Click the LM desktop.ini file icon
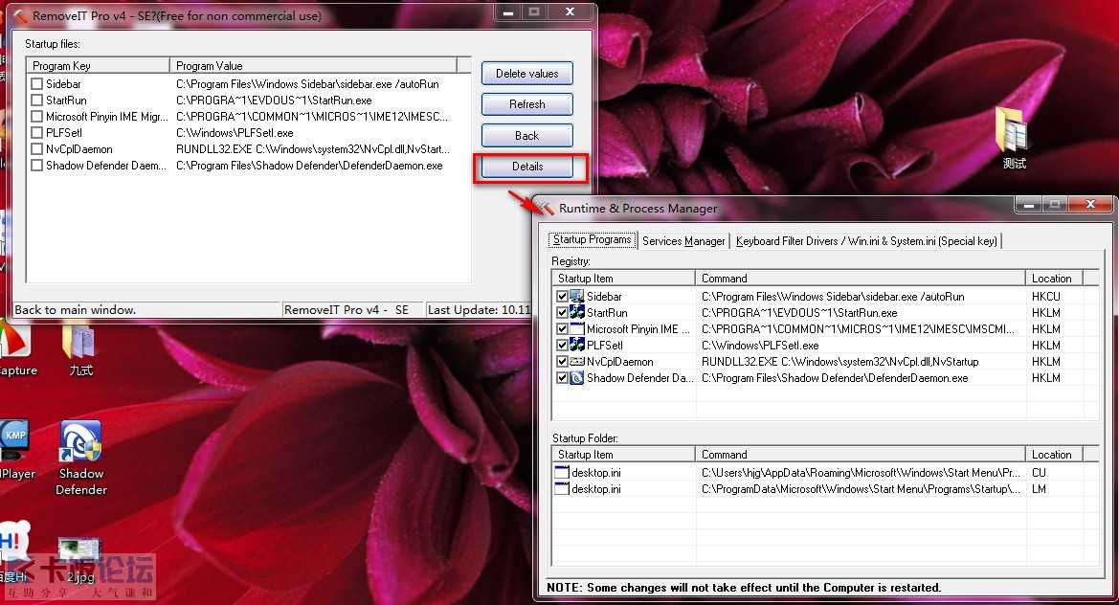Viewport: 1119px width, 605px height. point(562,489)
